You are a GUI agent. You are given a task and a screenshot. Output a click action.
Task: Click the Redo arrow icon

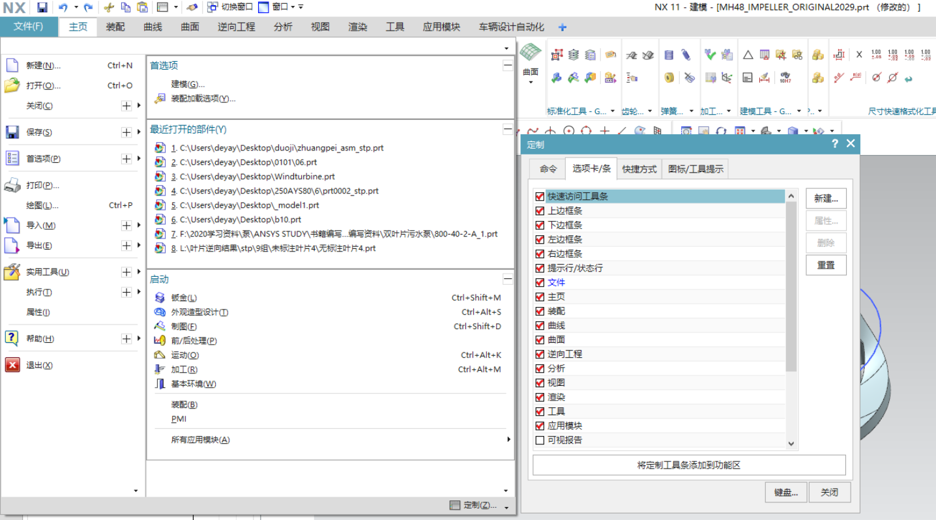(88, 7)
